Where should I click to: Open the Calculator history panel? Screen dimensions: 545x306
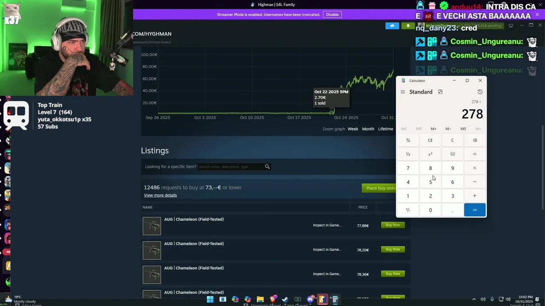480,92
